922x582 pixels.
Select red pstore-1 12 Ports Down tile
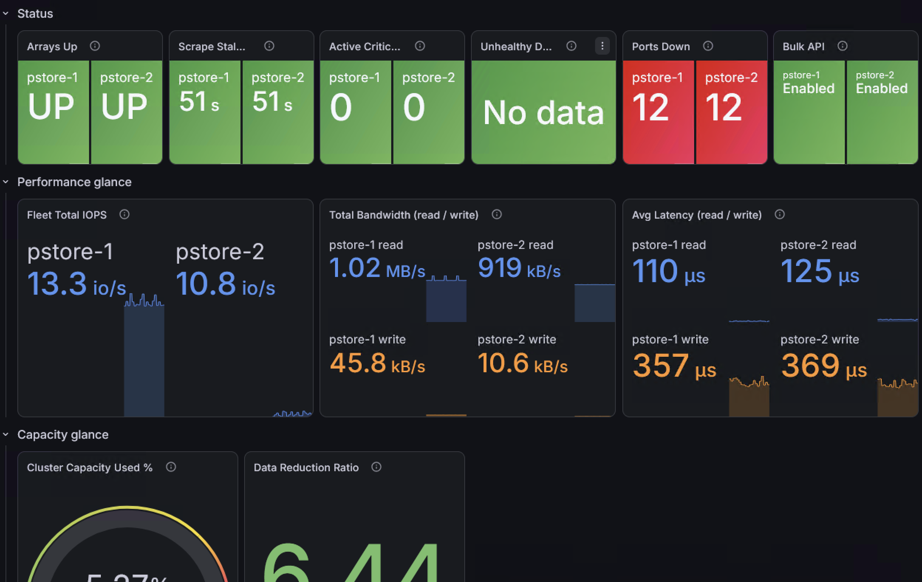tap(659, 112)
